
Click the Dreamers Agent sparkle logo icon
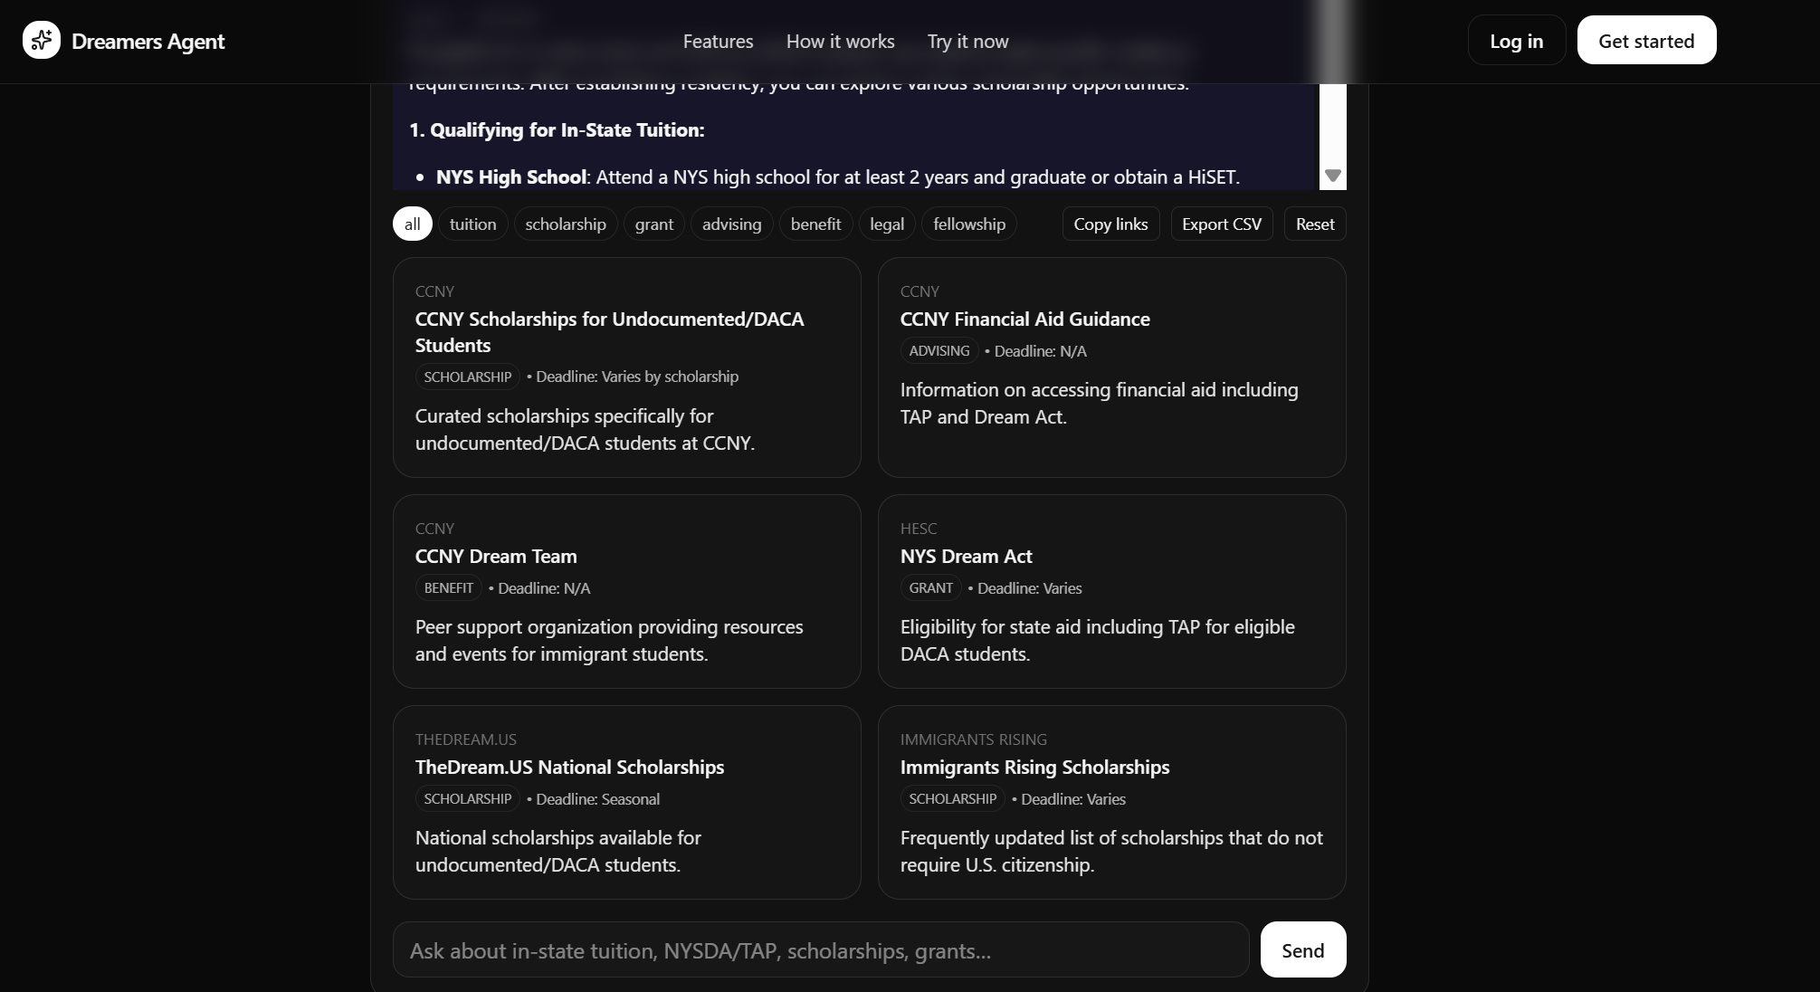42,41
